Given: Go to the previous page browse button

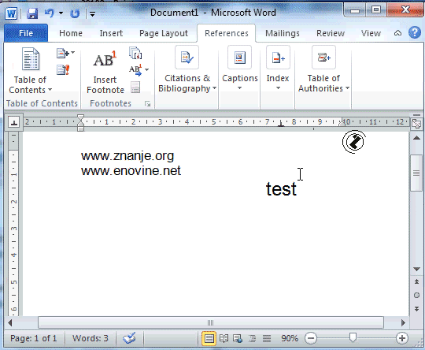Looking at the screenshot, I should point(416,281).
